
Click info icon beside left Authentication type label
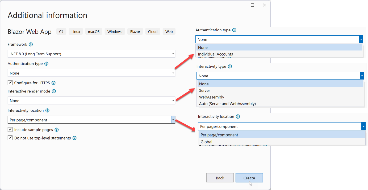pos(46,64)
